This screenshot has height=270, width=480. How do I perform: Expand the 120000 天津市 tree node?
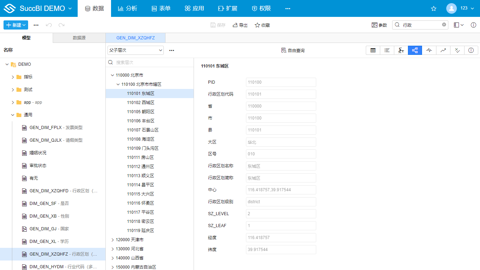coord(112,239)
